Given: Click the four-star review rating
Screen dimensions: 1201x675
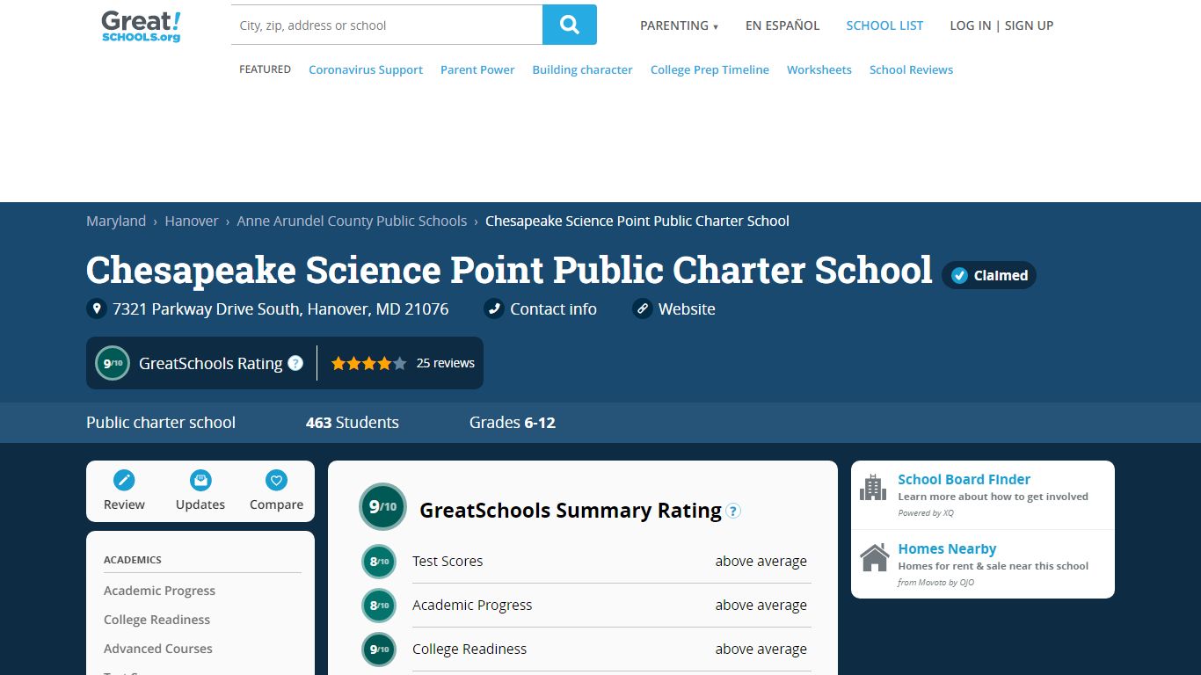Looking at the screenshot, I should tap(368, 363).
